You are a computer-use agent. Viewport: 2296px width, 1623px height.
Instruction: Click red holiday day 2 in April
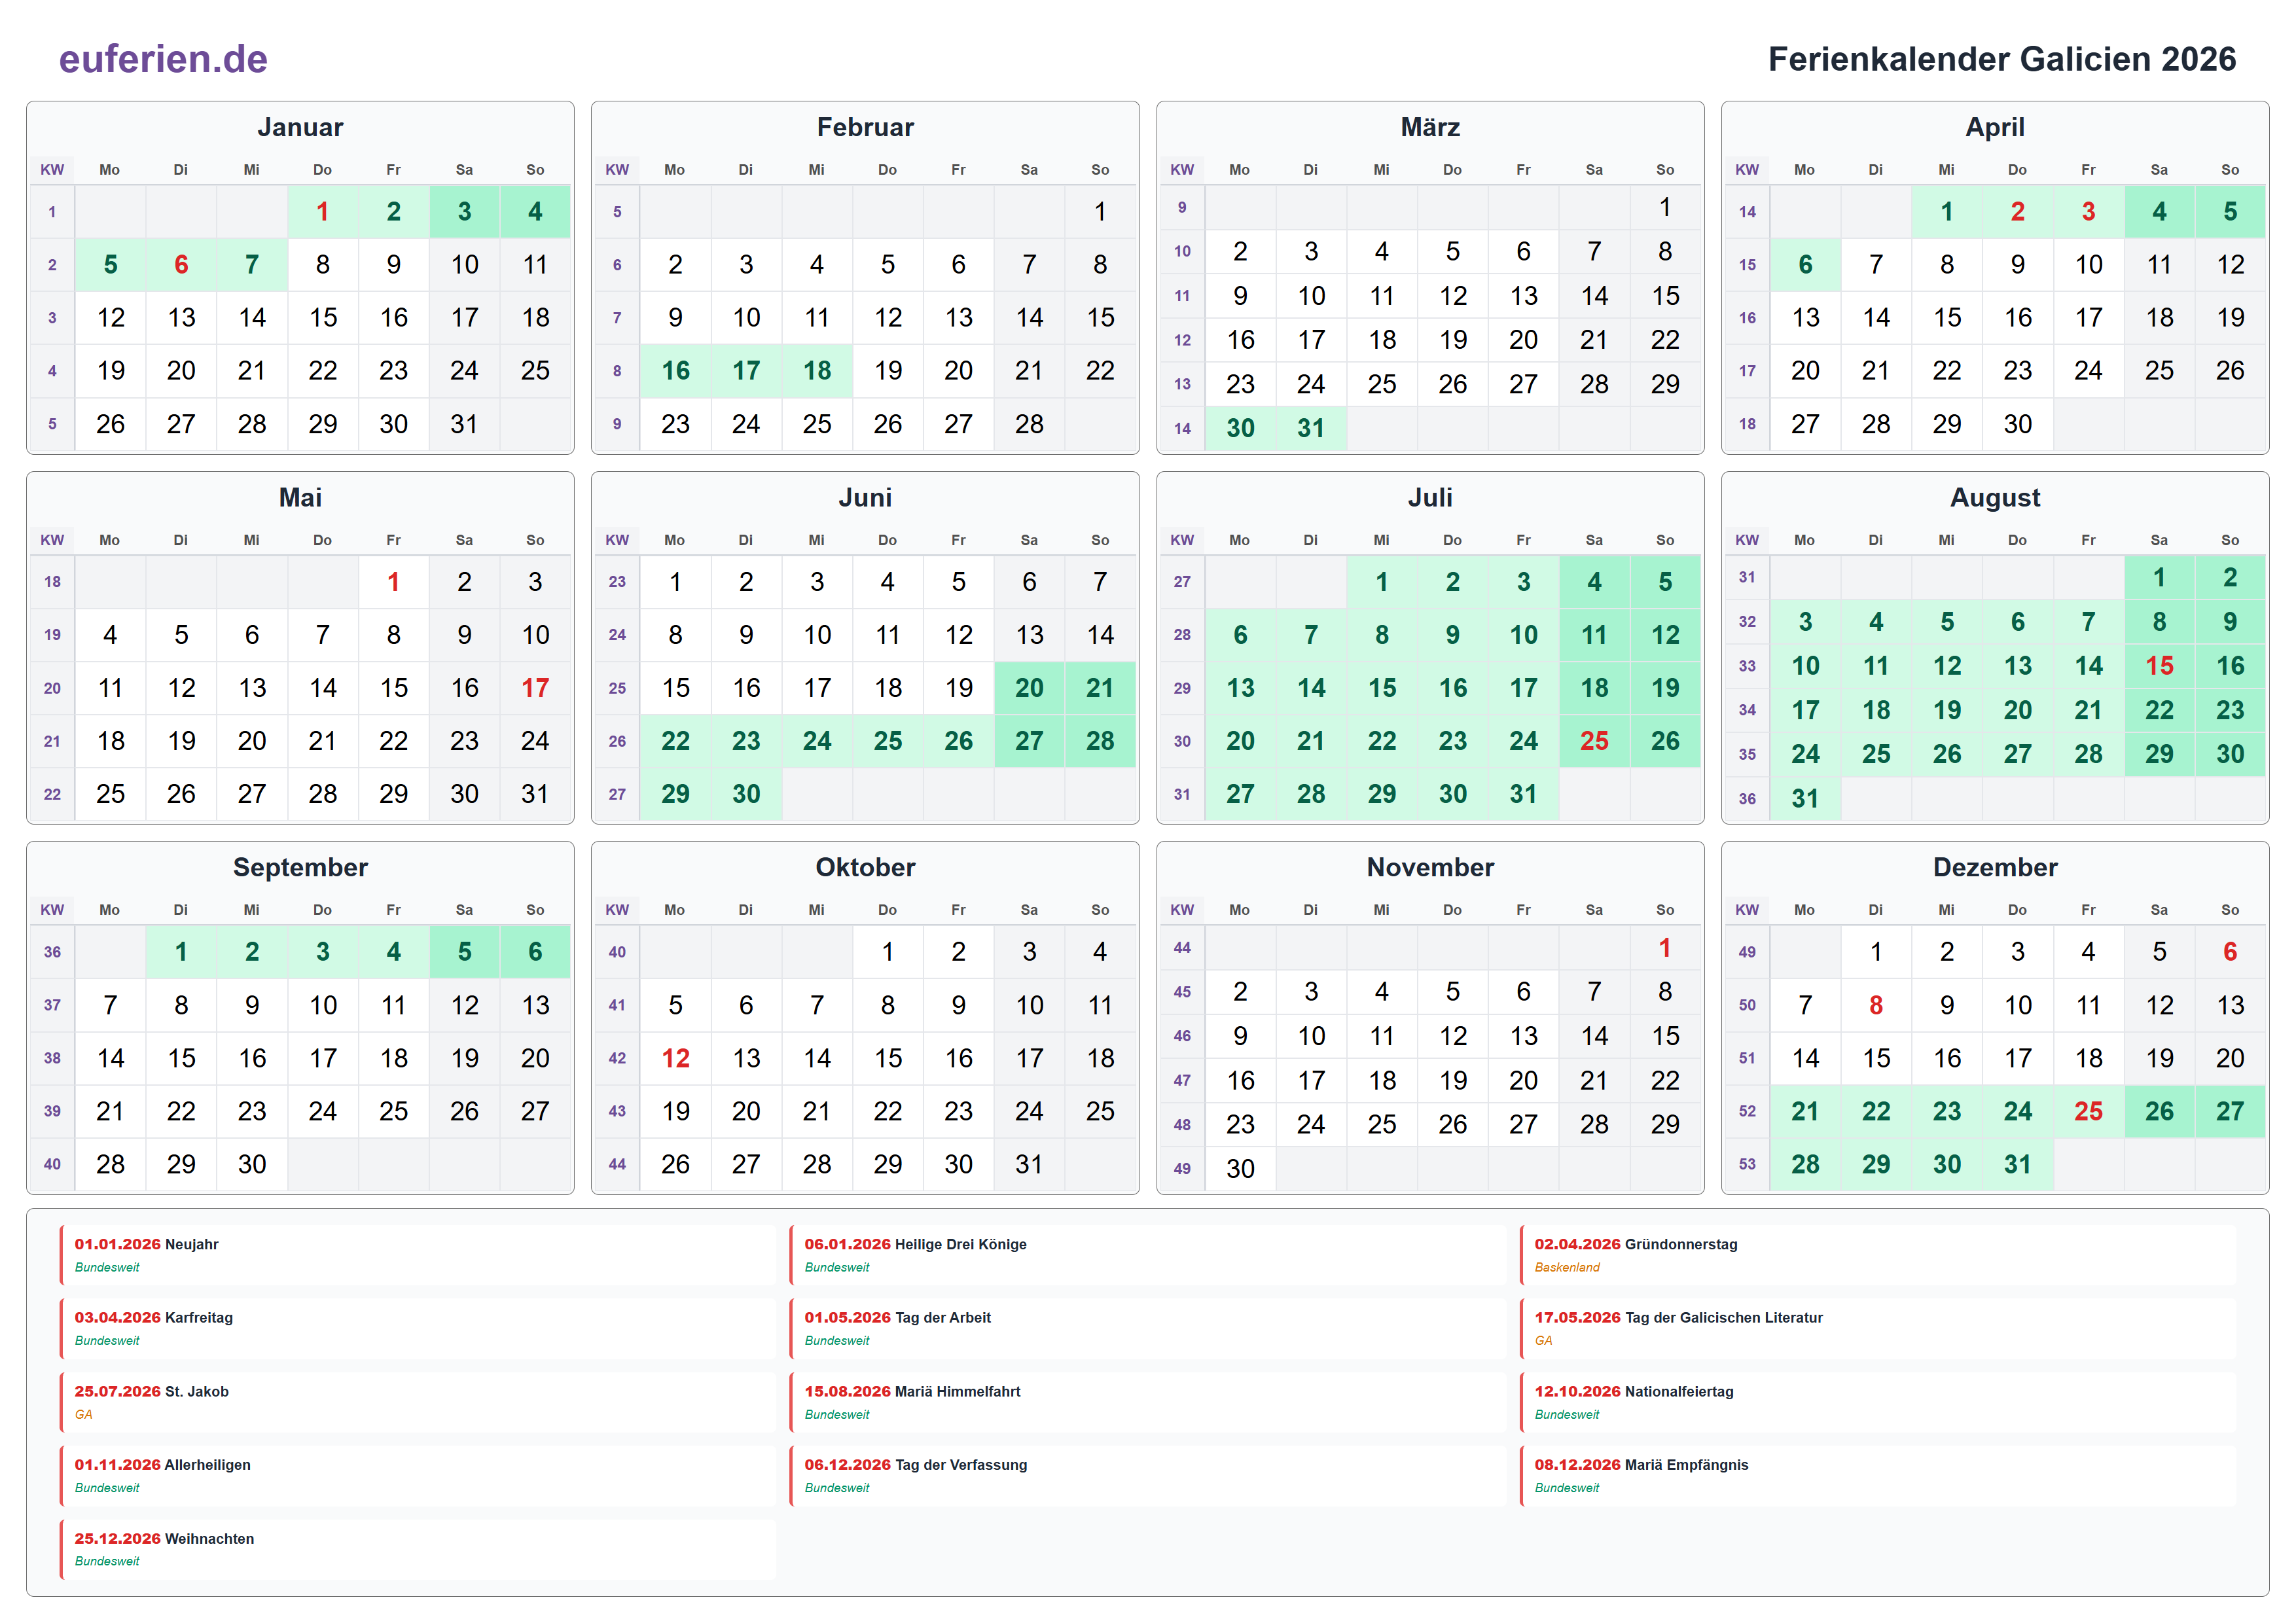coord(2017,212)
